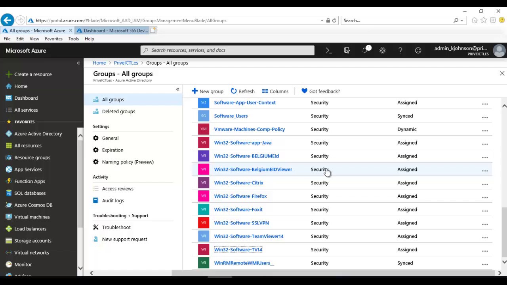Viewport: 507px width, 285px height.
Task: Open portal settings gear
Action: point(382,50)
